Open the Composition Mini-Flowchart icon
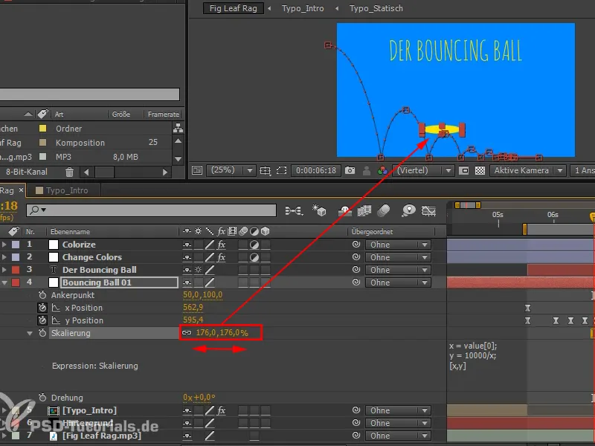This screenshot has width=595, height=446. click(293, 211)
